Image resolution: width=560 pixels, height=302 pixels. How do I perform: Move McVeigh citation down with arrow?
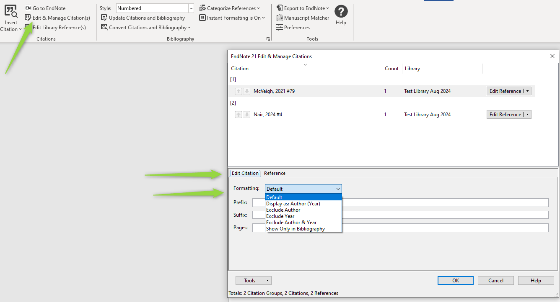(x=247, y=91)
